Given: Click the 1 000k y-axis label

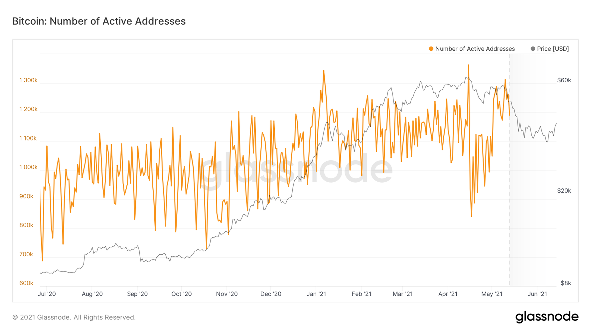Looking at the screenshot, I should tap(28, 167).
